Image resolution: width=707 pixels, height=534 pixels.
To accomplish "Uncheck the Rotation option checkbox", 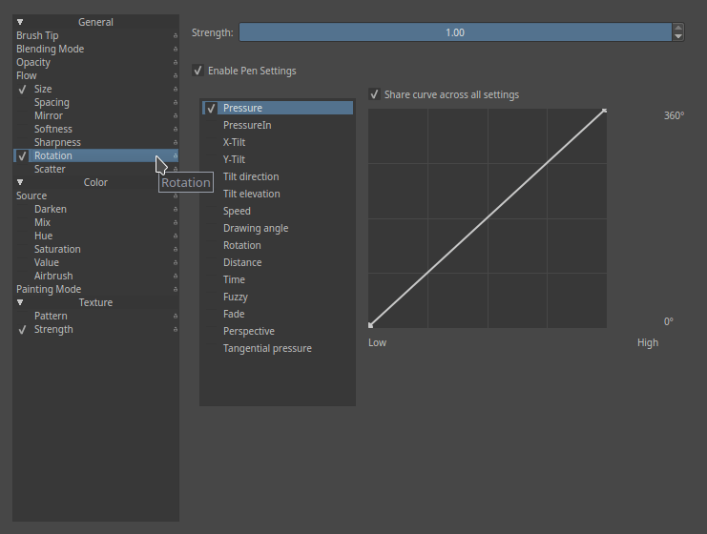I will coord(22,156).
